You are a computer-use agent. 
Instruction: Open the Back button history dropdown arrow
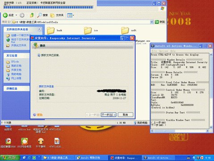[16, 15]
